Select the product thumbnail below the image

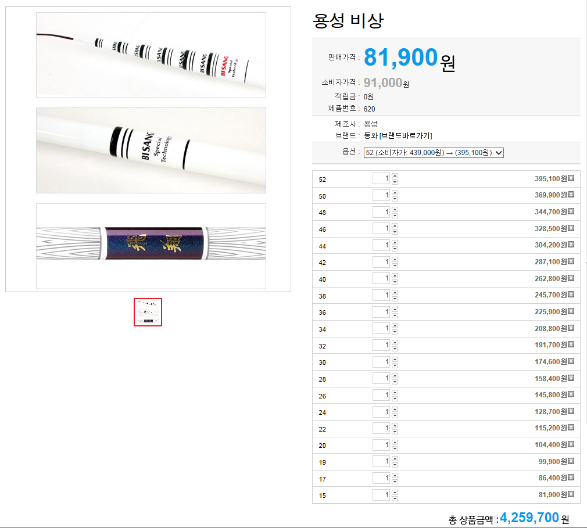(148, 312)
